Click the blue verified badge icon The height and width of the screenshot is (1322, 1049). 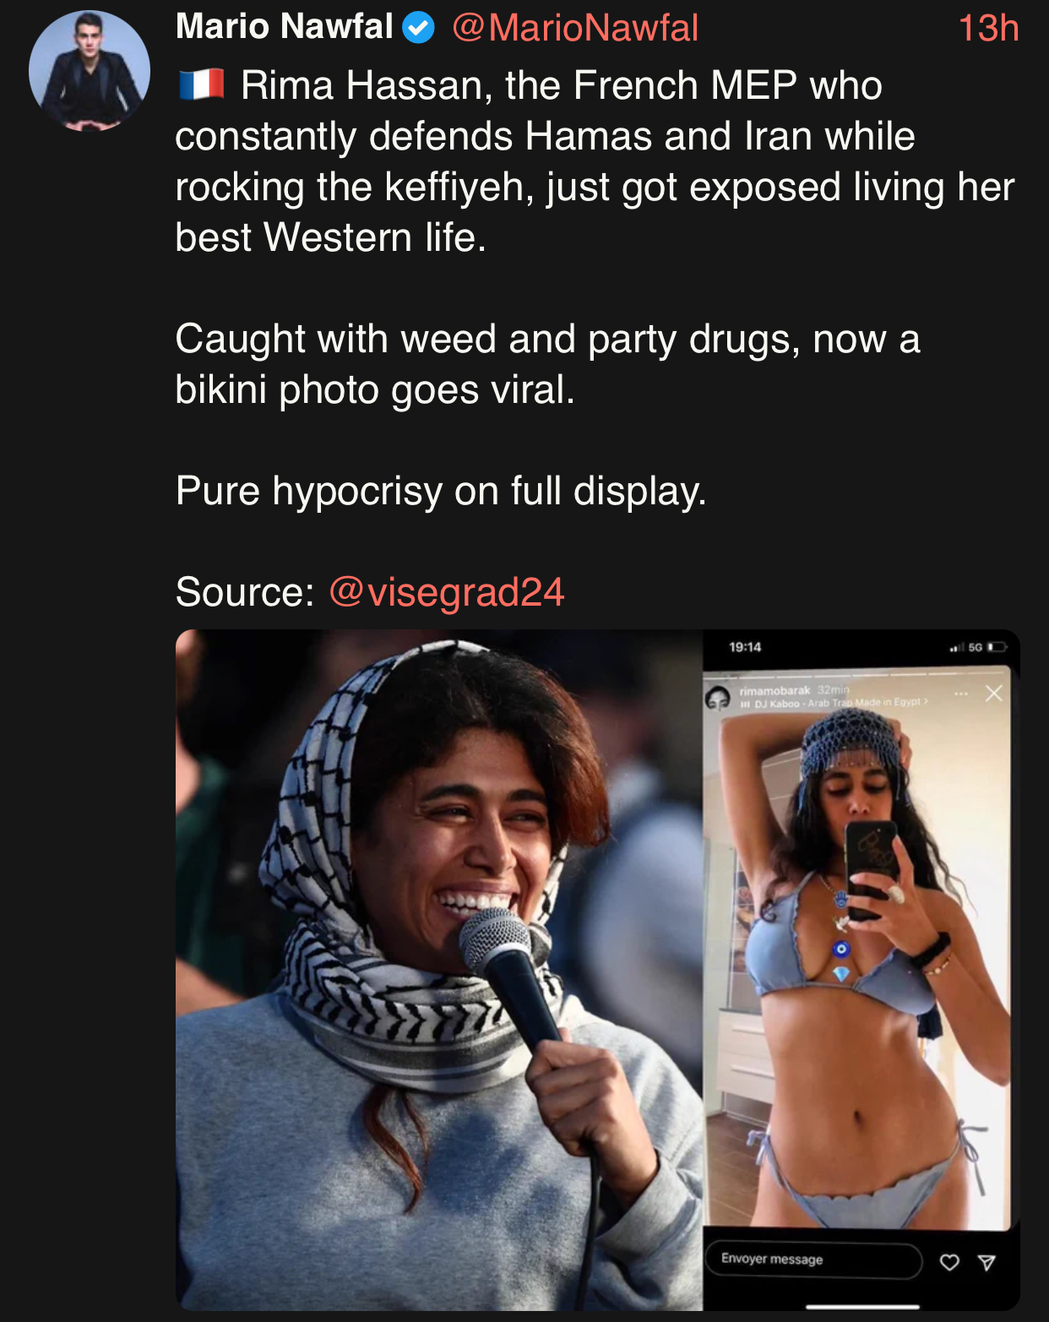click(x=418, y=28)
